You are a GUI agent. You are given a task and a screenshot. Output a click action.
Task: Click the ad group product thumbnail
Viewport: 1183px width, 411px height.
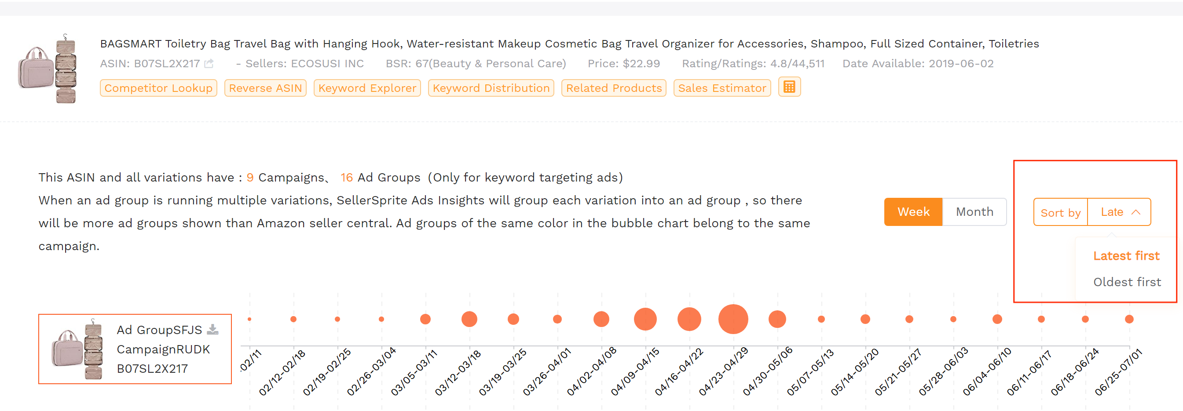pos(77,349)
